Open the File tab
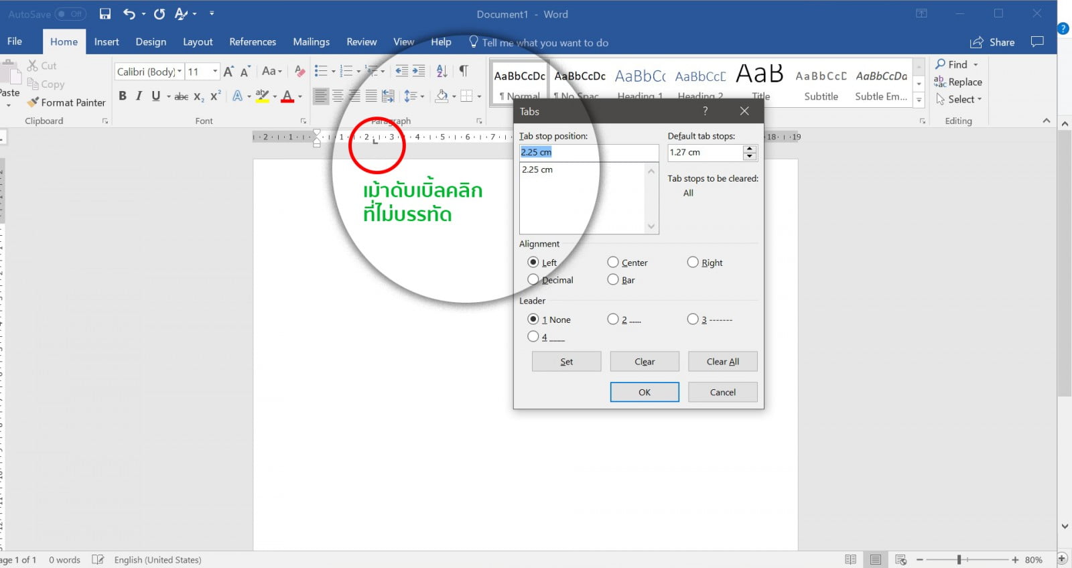Viewport: 1072px width, 568px height. [x=15, y=42]
